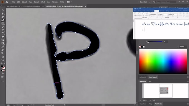The width and height of the screenshot is (189, 106).
Task: Select the Rotate tool
Action: (3, 33)
